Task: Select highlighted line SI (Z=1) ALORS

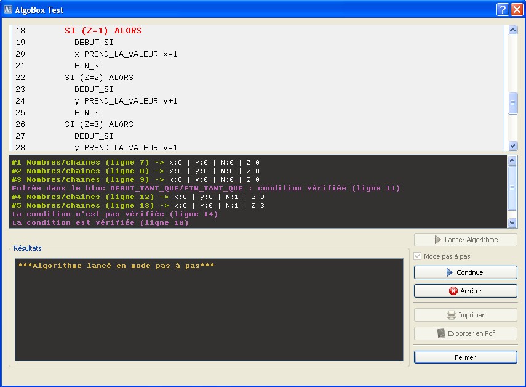Action: tap(103, 31)
